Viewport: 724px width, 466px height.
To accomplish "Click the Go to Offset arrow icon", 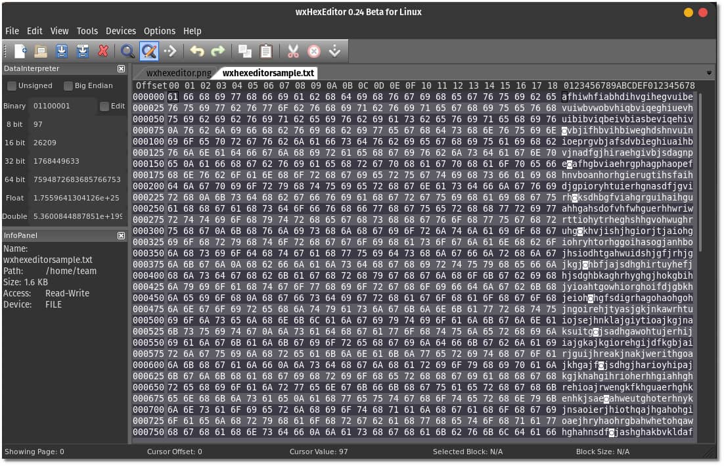I will coord(170,51).
